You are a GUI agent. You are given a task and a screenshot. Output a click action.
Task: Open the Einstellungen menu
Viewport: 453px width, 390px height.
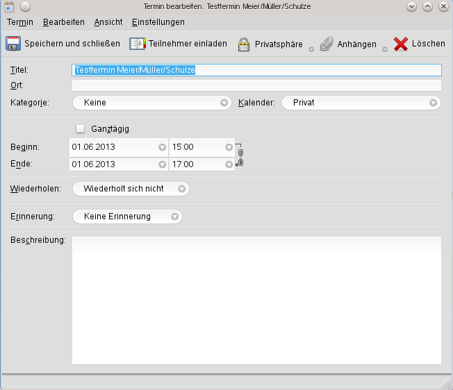[x=158, y=22]
